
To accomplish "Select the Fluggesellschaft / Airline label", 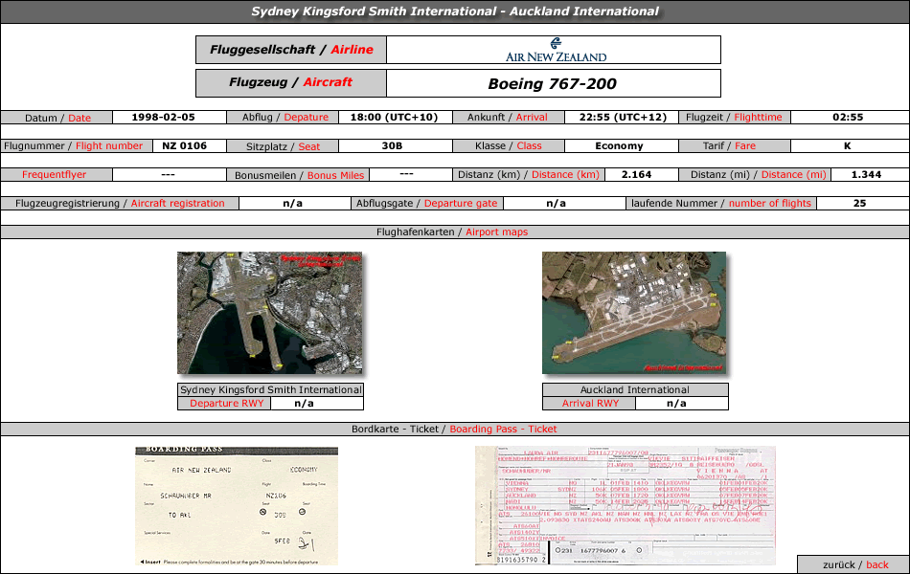I will (x=291, y=50).
